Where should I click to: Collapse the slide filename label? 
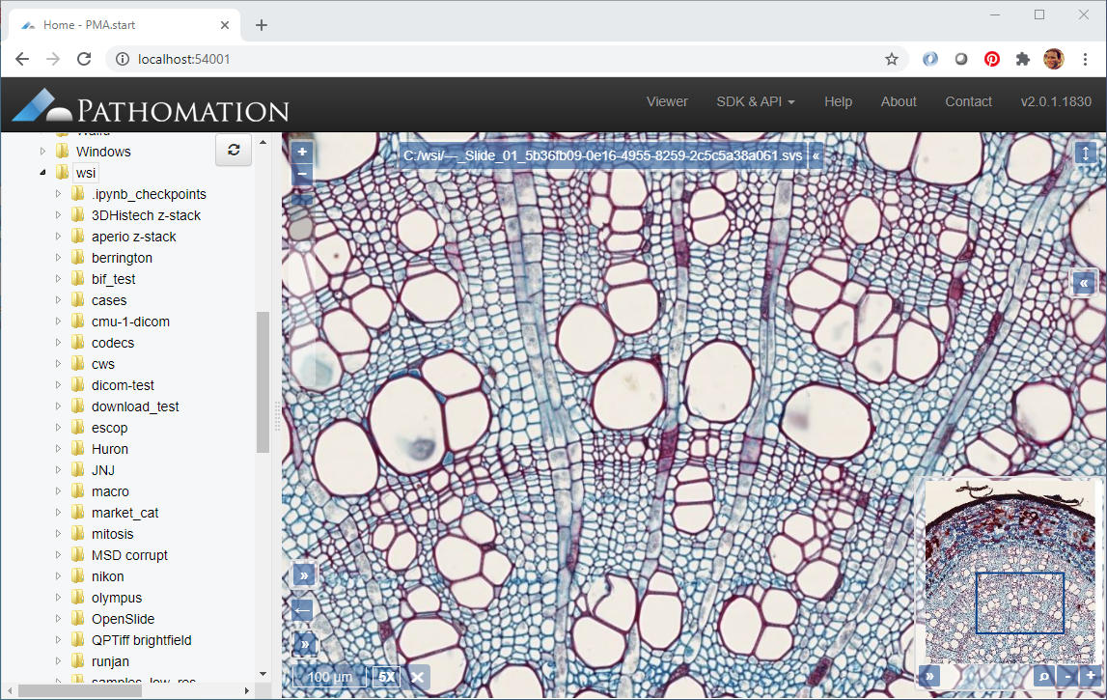(816, 155)
